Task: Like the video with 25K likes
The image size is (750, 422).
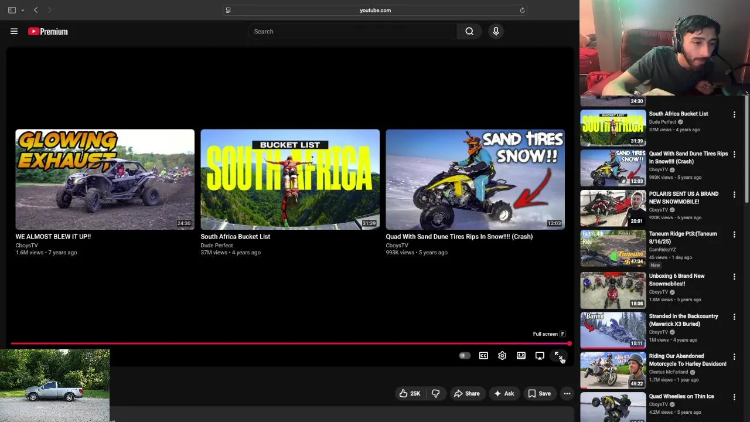Action: tap(410, 394)
